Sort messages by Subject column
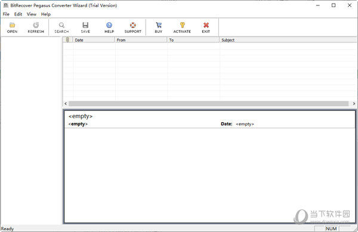358x232 pixels. point(288,40)
